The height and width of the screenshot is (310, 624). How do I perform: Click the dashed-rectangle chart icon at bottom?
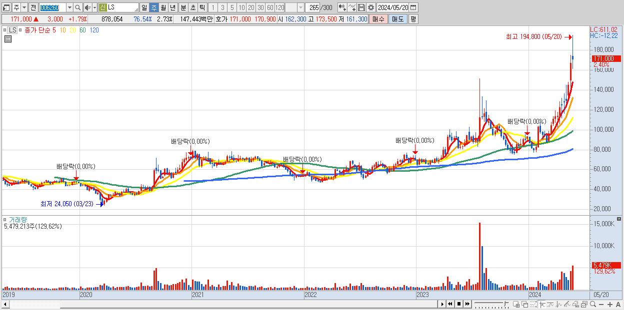click(x=533, y=304)
